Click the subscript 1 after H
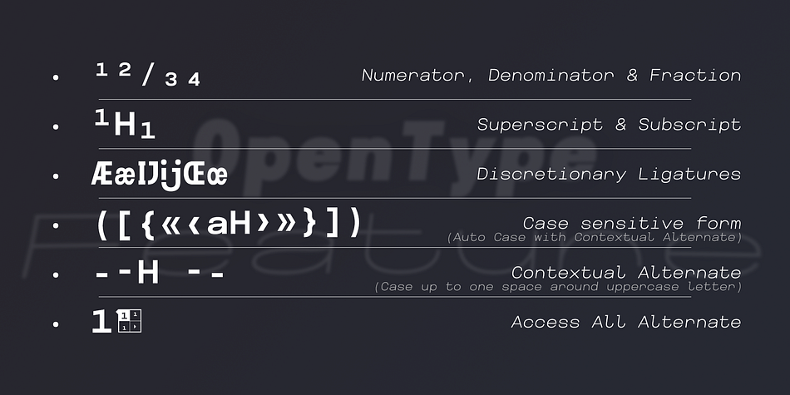790x395 pixels. point(147,131)
